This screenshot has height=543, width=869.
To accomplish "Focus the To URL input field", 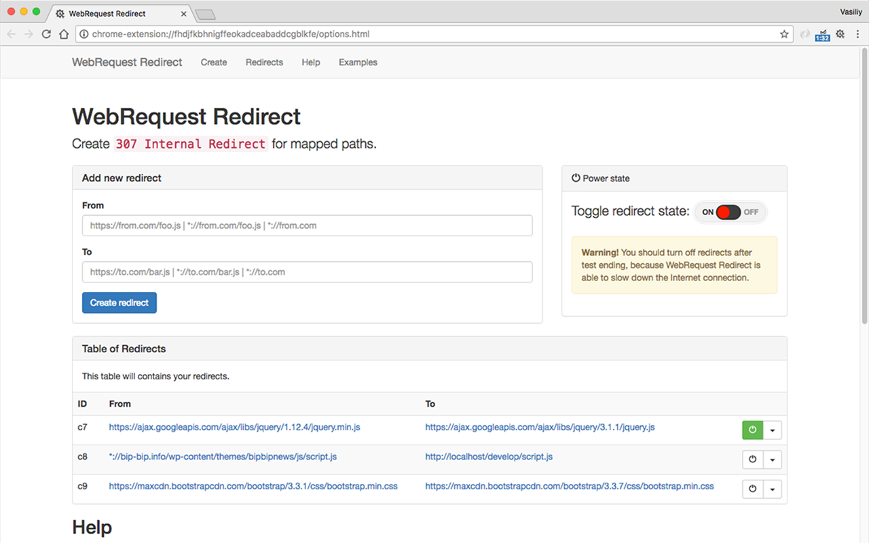I will tap(307, 272).
